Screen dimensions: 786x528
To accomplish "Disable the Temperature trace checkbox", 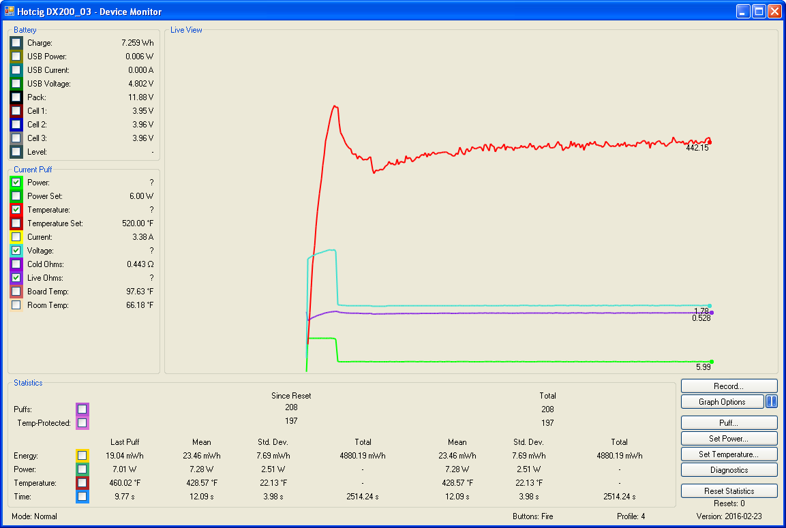I will (16, 210).
